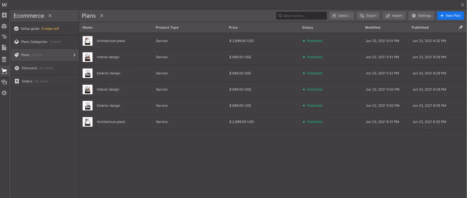Switch to the Plans tab

coord(89,15)
